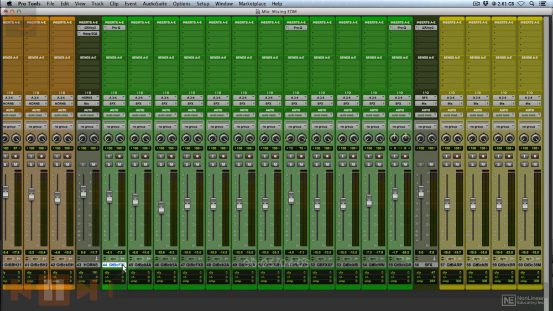
Task: Click the Wi-Fi menu bar icon
Action: click(x=521, y=3)
